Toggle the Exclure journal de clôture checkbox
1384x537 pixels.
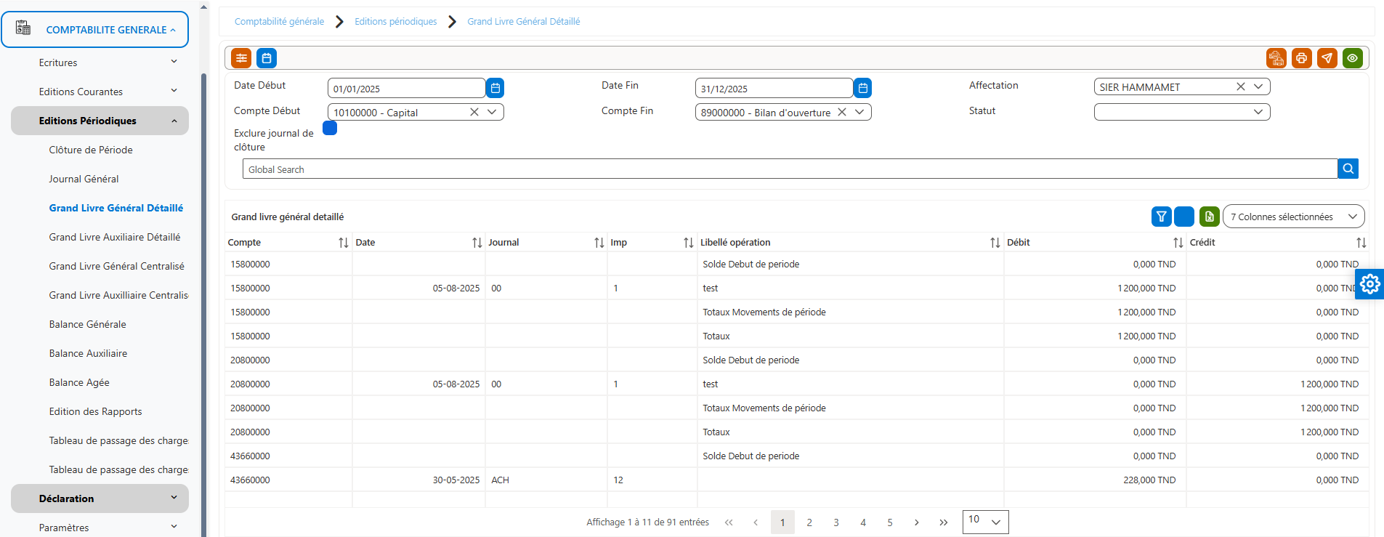pyautogui.click(x=330, y=128)
